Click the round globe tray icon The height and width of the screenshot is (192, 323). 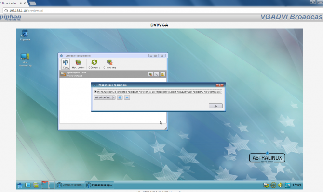coord(273,185)
